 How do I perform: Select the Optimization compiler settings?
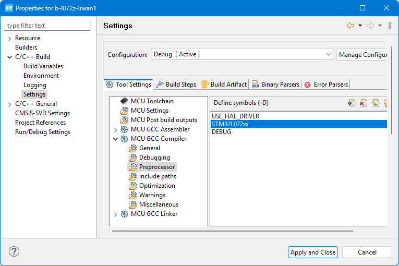[x=157, y=186]
